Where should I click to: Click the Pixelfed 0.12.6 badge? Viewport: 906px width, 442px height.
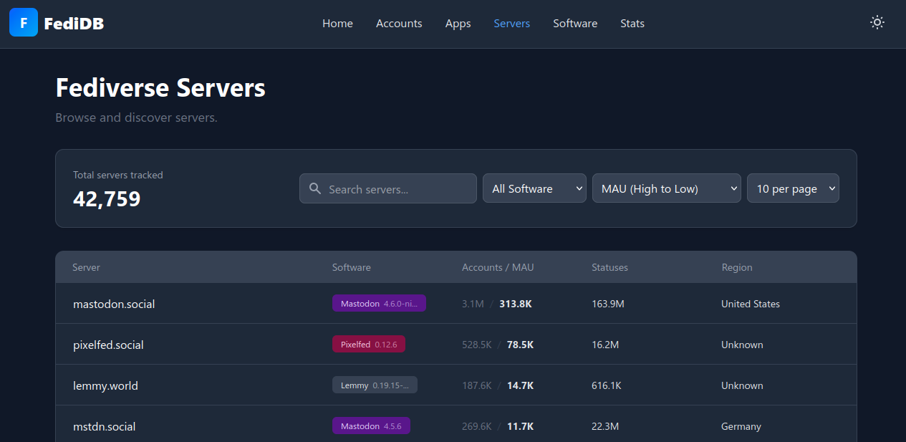click(368, 344)
